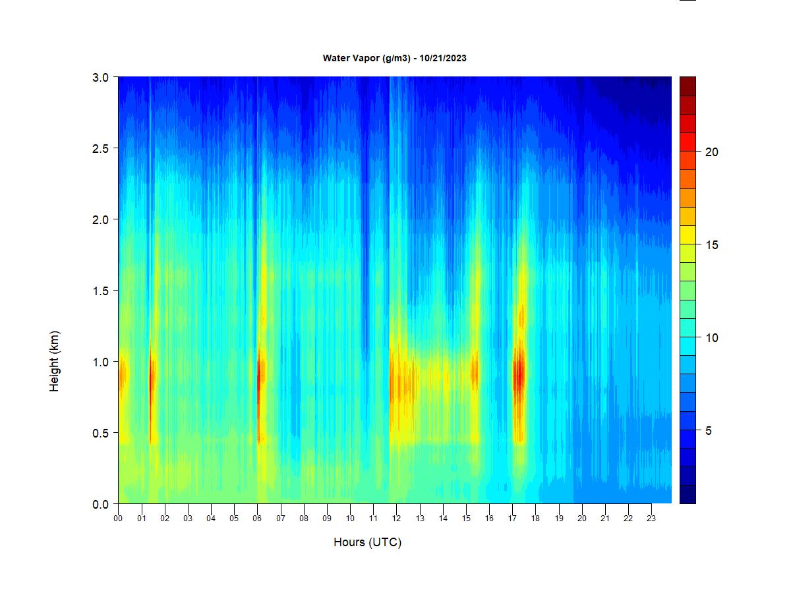Screen dimensions: 791x593
Task: Click the colorbar label 20
Action: (x=711, y=152)
